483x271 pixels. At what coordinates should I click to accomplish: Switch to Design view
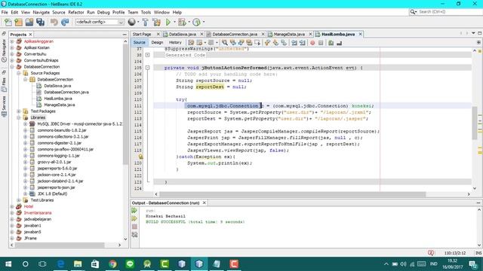point(157,42)
